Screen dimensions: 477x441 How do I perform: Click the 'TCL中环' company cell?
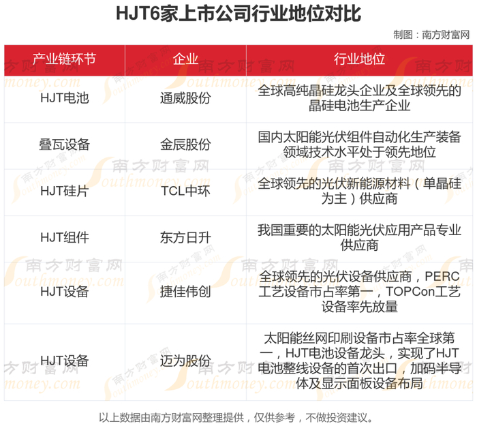(185, 192)
